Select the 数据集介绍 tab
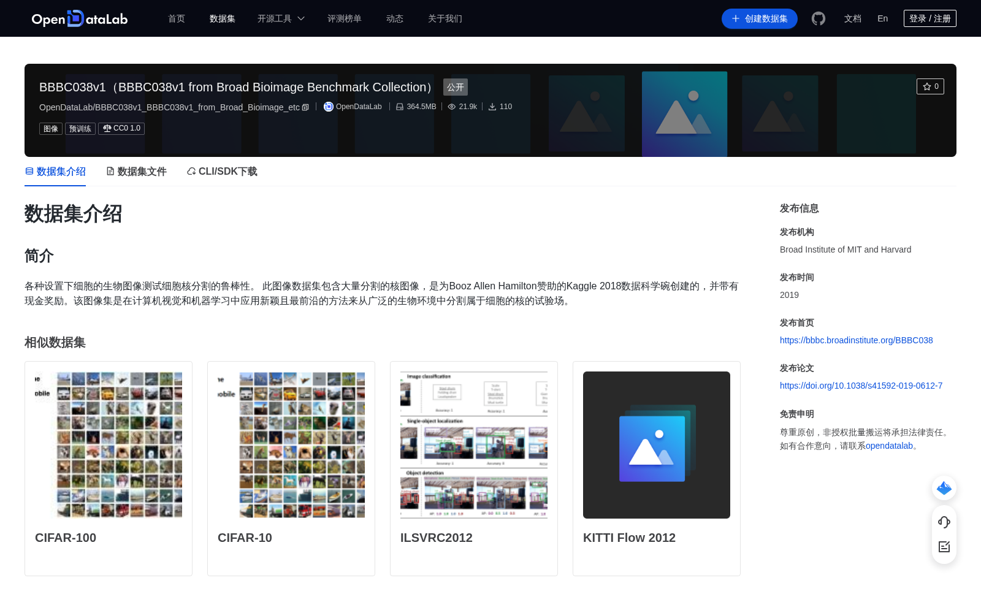Image resolution: width=981 pixels, height=613 pixels. tap(55, 172)
